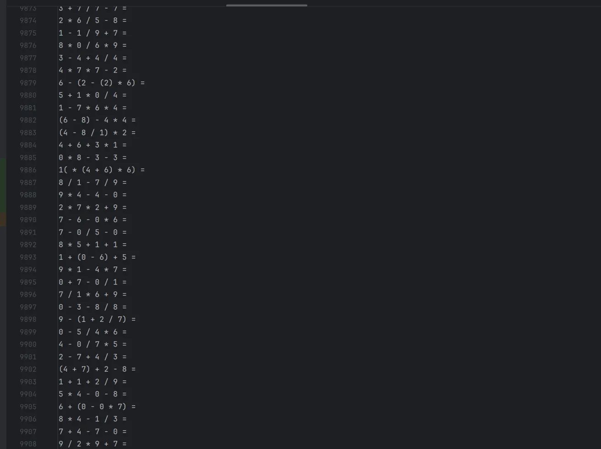Click on the "6 + (0 - 0 * 7) =" line
The image size is (601, 449).
[97, 407]
